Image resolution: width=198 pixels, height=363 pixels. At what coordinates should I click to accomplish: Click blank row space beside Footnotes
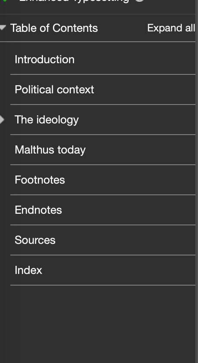(x=130, y=180)
